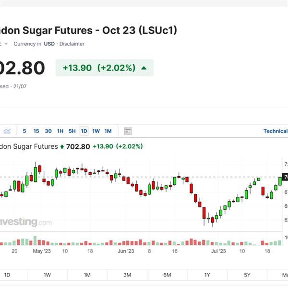The height and width of the screenshot is (288, 288).
Task: Switch chart to 30 minute interval
Action: click(x=48, y=131)
